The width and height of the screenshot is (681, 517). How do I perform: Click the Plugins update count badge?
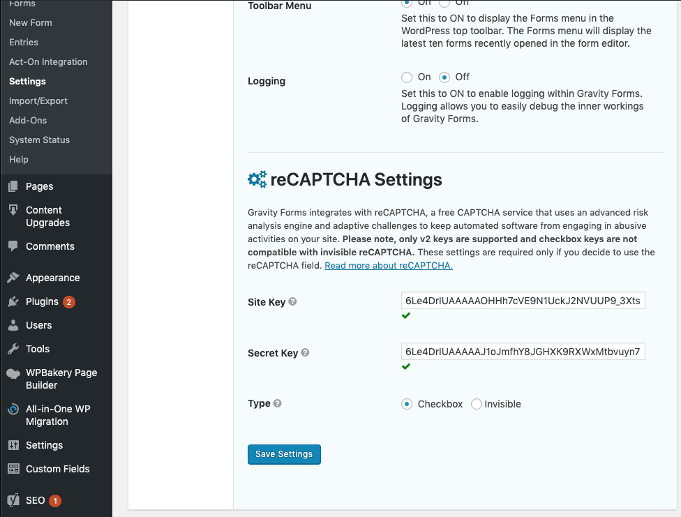pos(68,301)
